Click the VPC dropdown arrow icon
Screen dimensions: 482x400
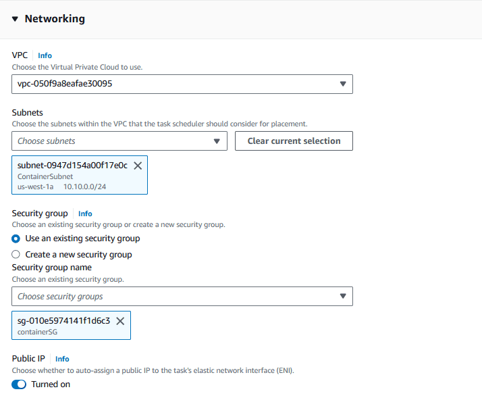pyautogui.click(x=343, y=84)
